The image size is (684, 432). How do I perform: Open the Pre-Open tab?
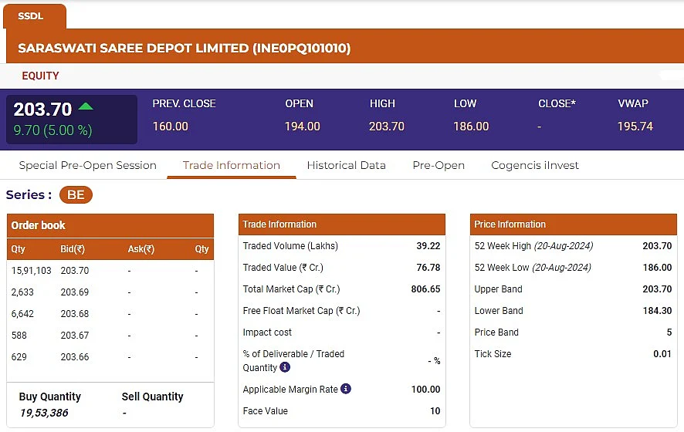(x=439, y=165)
